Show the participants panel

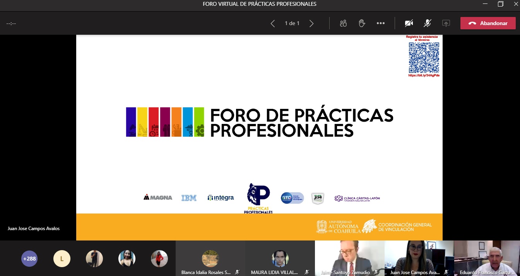pyautogui.click(x=343, y=23)
